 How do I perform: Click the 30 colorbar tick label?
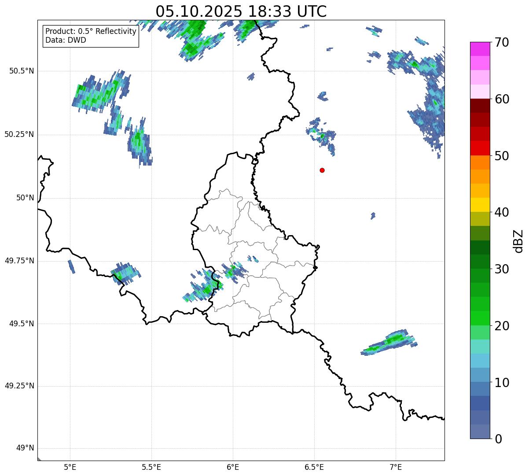502,269
